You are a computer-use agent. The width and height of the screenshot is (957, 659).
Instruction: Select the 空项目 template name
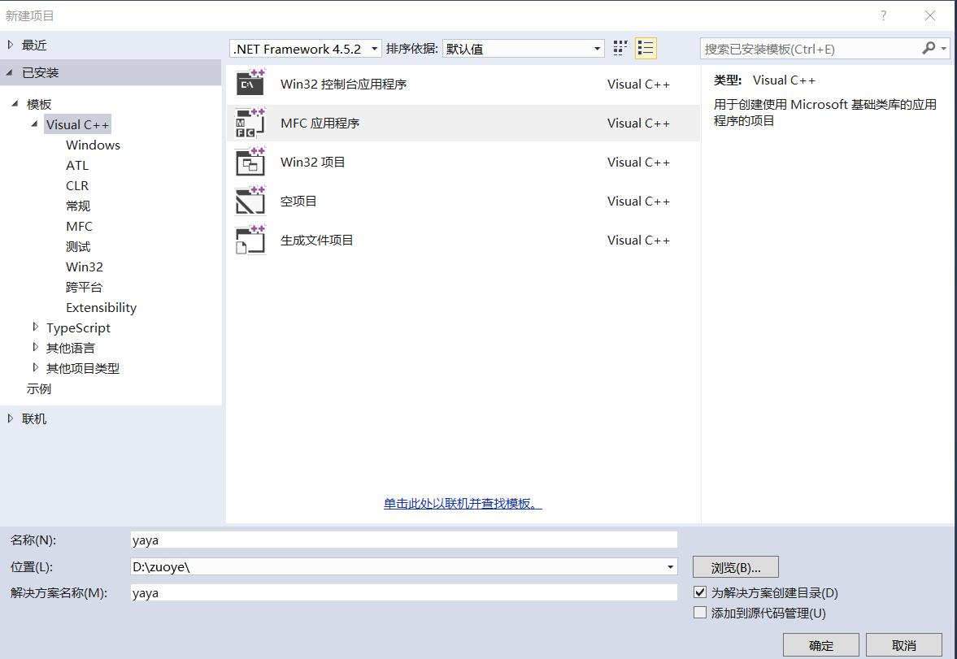[298, 202]
